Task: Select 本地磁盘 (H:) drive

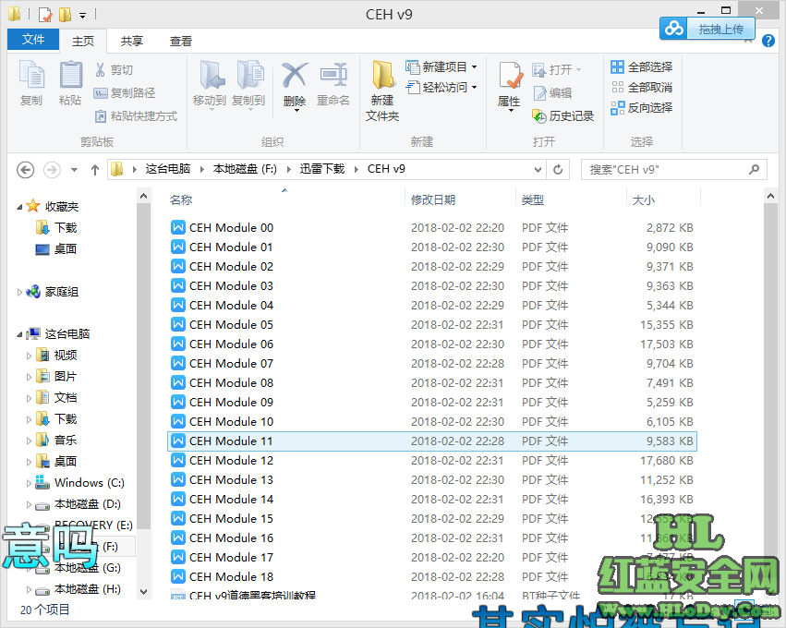Action: [79, 589]
